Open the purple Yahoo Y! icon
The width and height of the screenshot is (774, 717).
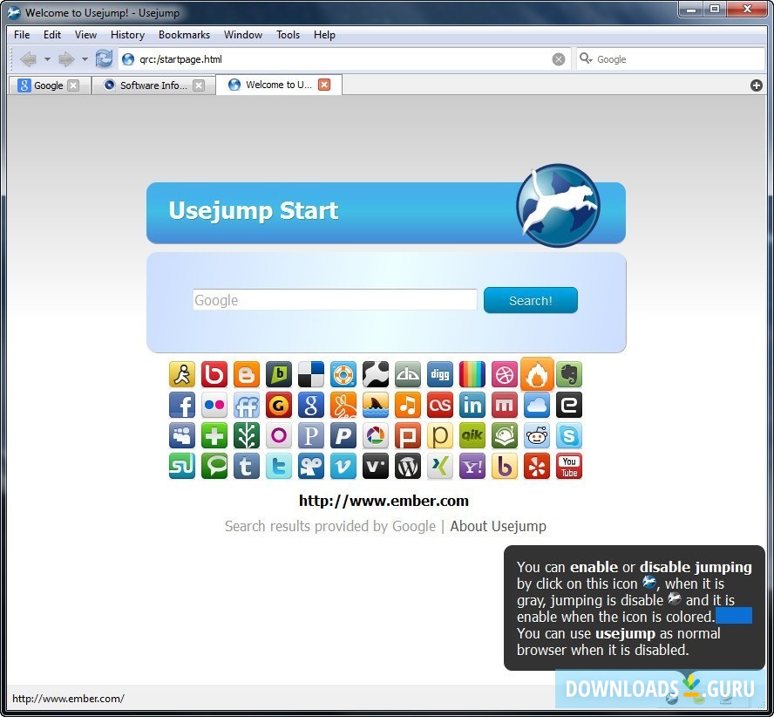472,466
